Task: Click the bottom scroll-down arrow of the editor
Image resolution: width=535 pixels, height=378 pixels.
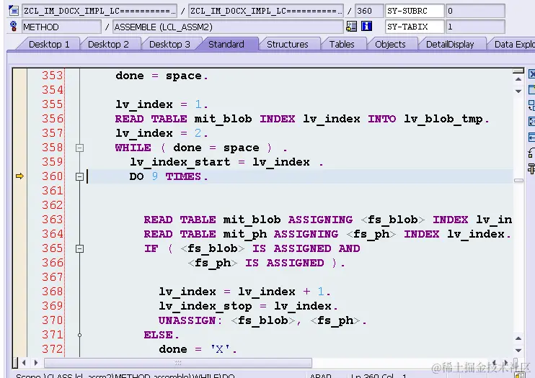Action: (x=518, y=351)
